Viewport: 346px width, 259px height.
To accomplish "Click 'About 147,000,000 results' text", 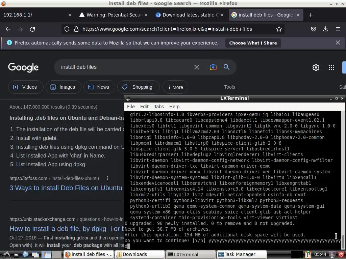I will pyautogui.click(x=38, y=107).
